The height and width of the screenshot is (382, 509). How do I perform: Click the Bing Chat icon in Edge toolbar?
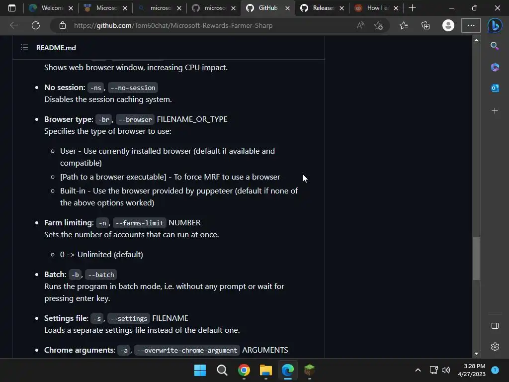pos(495,25)
